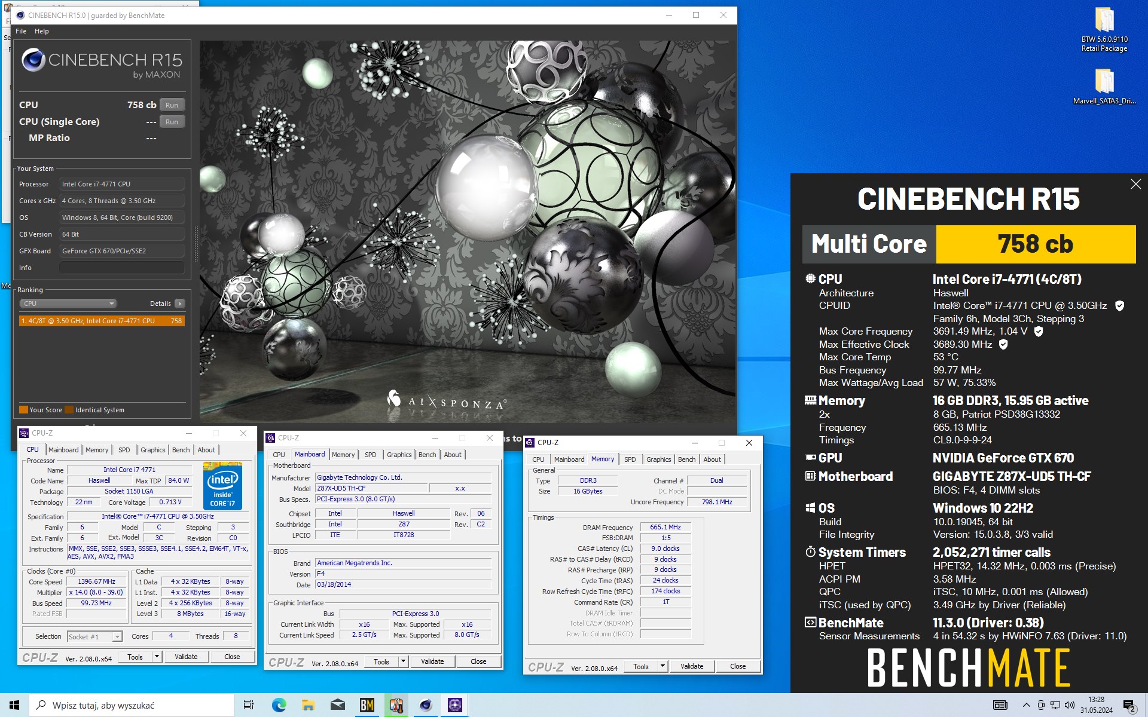1148x717 pixels.
Task: Open Task View from the taskbar
Action: coord(249,705)
